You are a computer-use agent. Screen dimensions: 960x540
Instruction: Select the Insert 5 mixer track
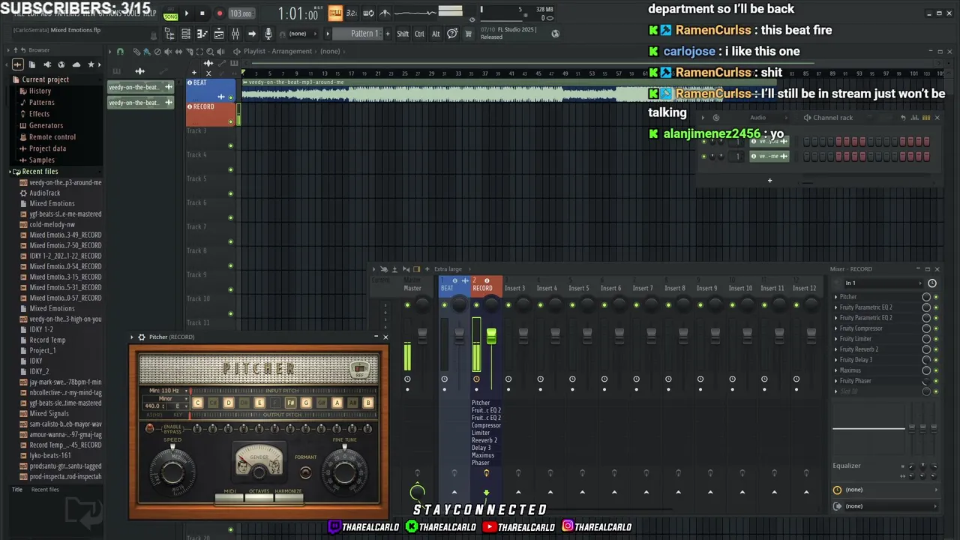pos(578,288)
